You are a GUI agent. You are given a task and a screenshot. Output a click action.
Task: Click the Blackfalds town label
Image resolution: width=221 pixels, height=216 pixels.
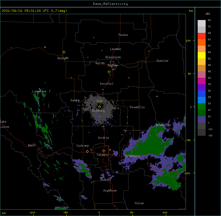click(113, 57)
